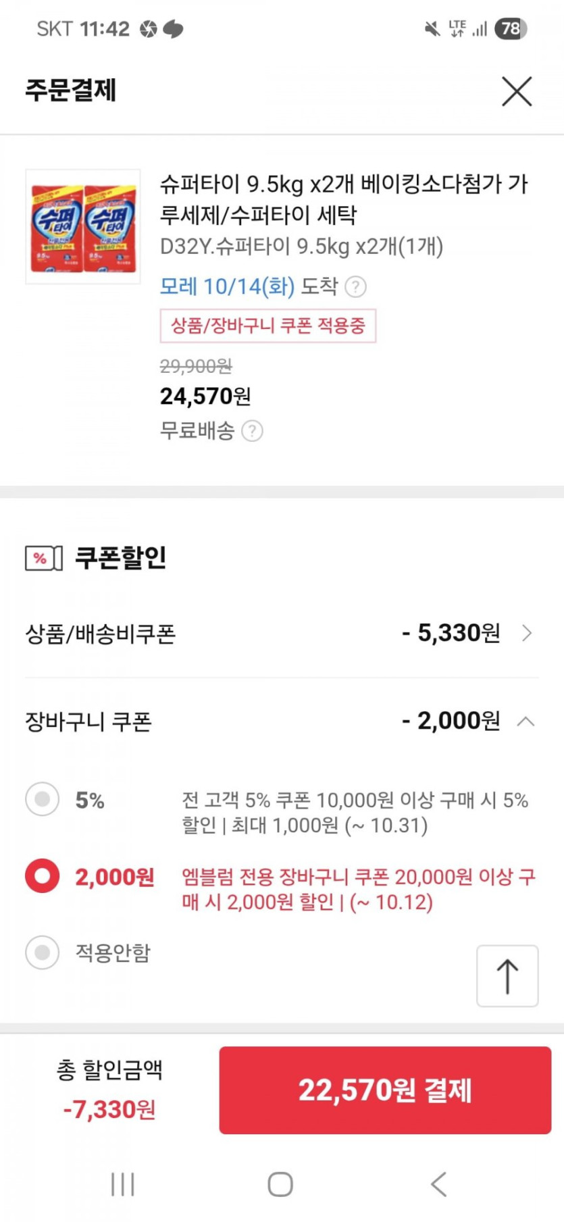Open the 슈퍼타이 product thumbnail
Screen dimensions: 564x1222
pyautogui.click(x=83, y=226)
